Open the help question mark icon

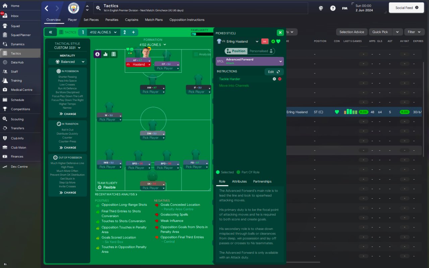(333, 8)
